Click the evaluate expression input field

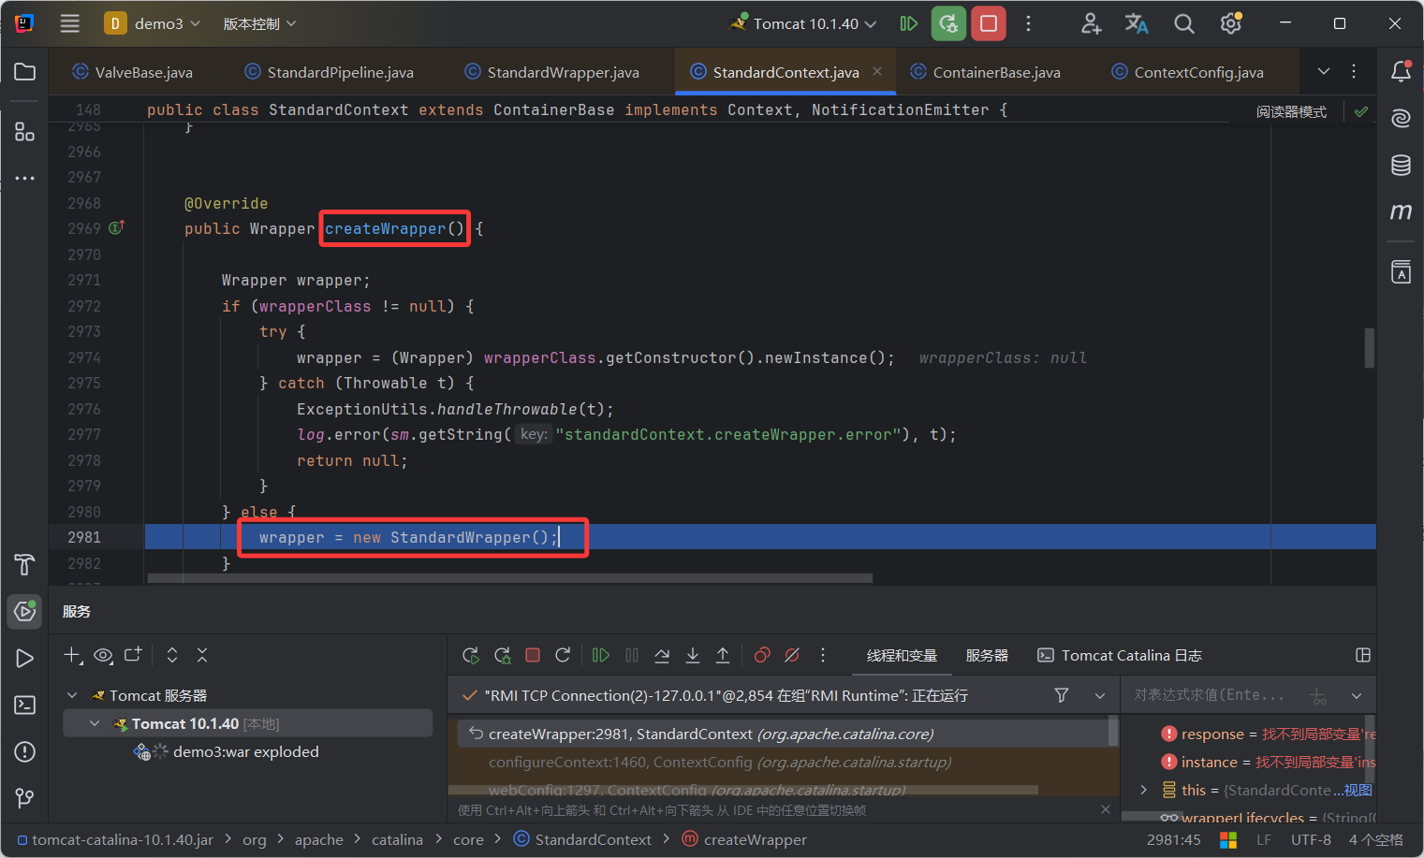(1208, 695)
